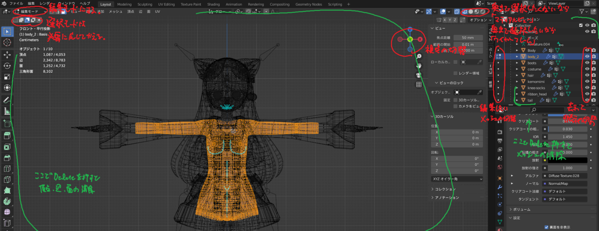Expand the knee-socks tree item
This screenshot has width=599, height=231.
tap(517, 88)
